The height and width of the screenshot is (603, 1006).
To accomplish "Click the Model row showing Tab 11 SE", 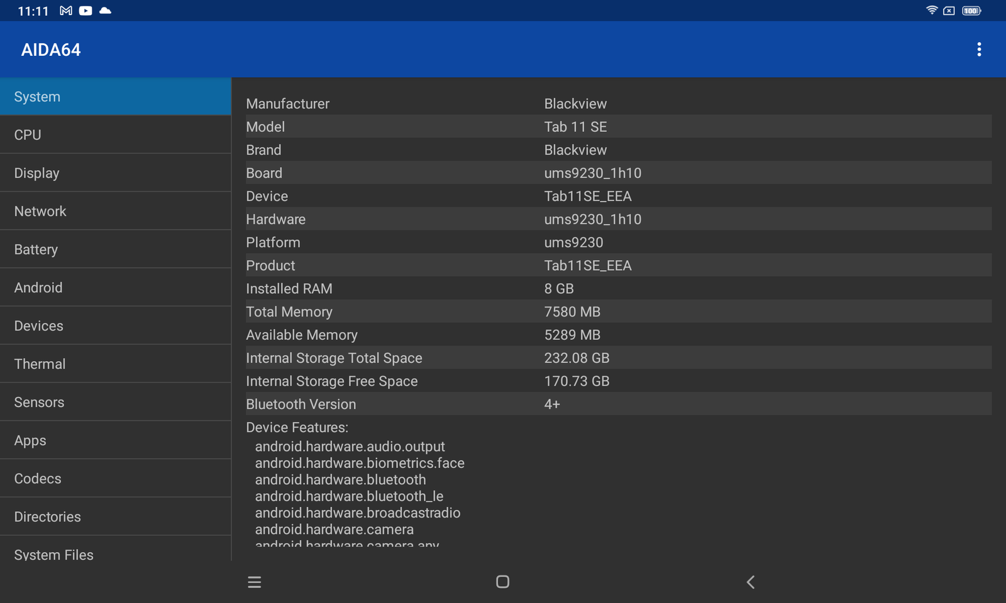I will tap(618, 127).
